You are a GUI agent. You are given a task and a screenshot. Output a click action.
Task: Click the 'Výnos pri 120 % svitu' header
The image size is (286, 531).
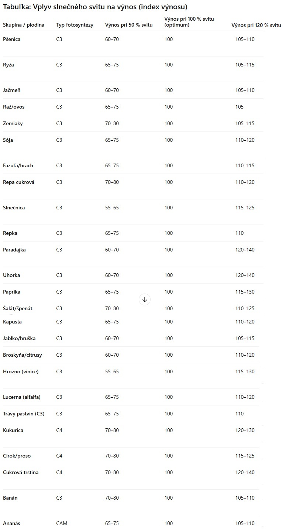256,25
